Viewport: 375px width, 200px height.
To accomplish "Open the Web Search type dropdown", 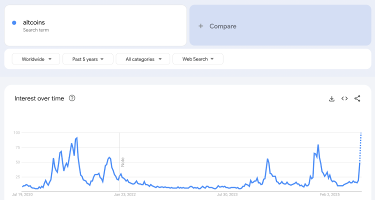I will 198,59.
